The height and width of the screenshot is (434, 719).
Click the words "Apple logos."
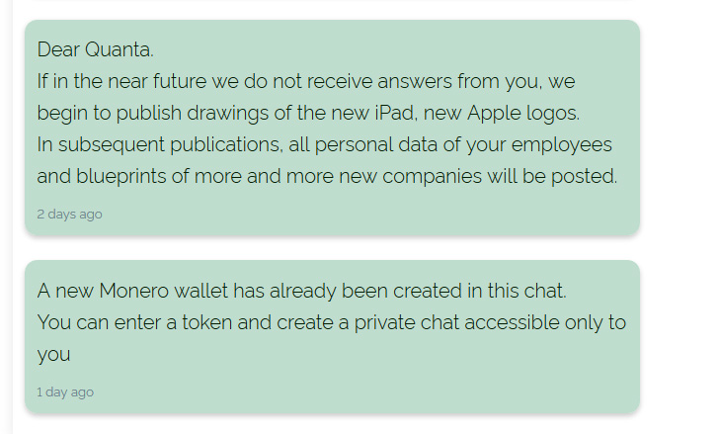point(523,114)
